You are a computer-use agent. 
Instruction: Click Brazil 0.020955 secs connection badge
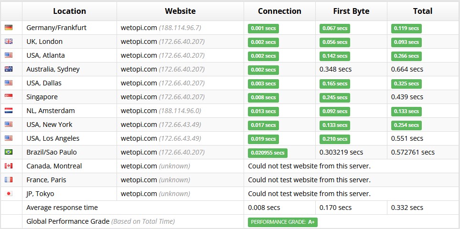(267, 153)
